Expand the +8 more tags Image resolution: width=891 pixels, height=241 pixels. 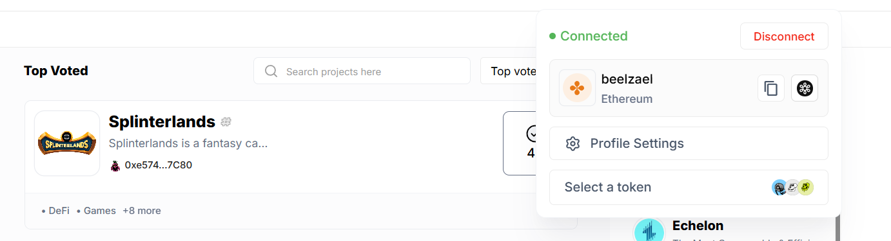[141, 211]
